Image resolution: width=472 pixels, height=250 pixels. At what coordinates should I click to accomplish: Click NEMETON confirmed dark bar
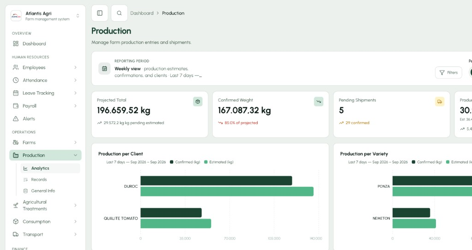point(411,213)
